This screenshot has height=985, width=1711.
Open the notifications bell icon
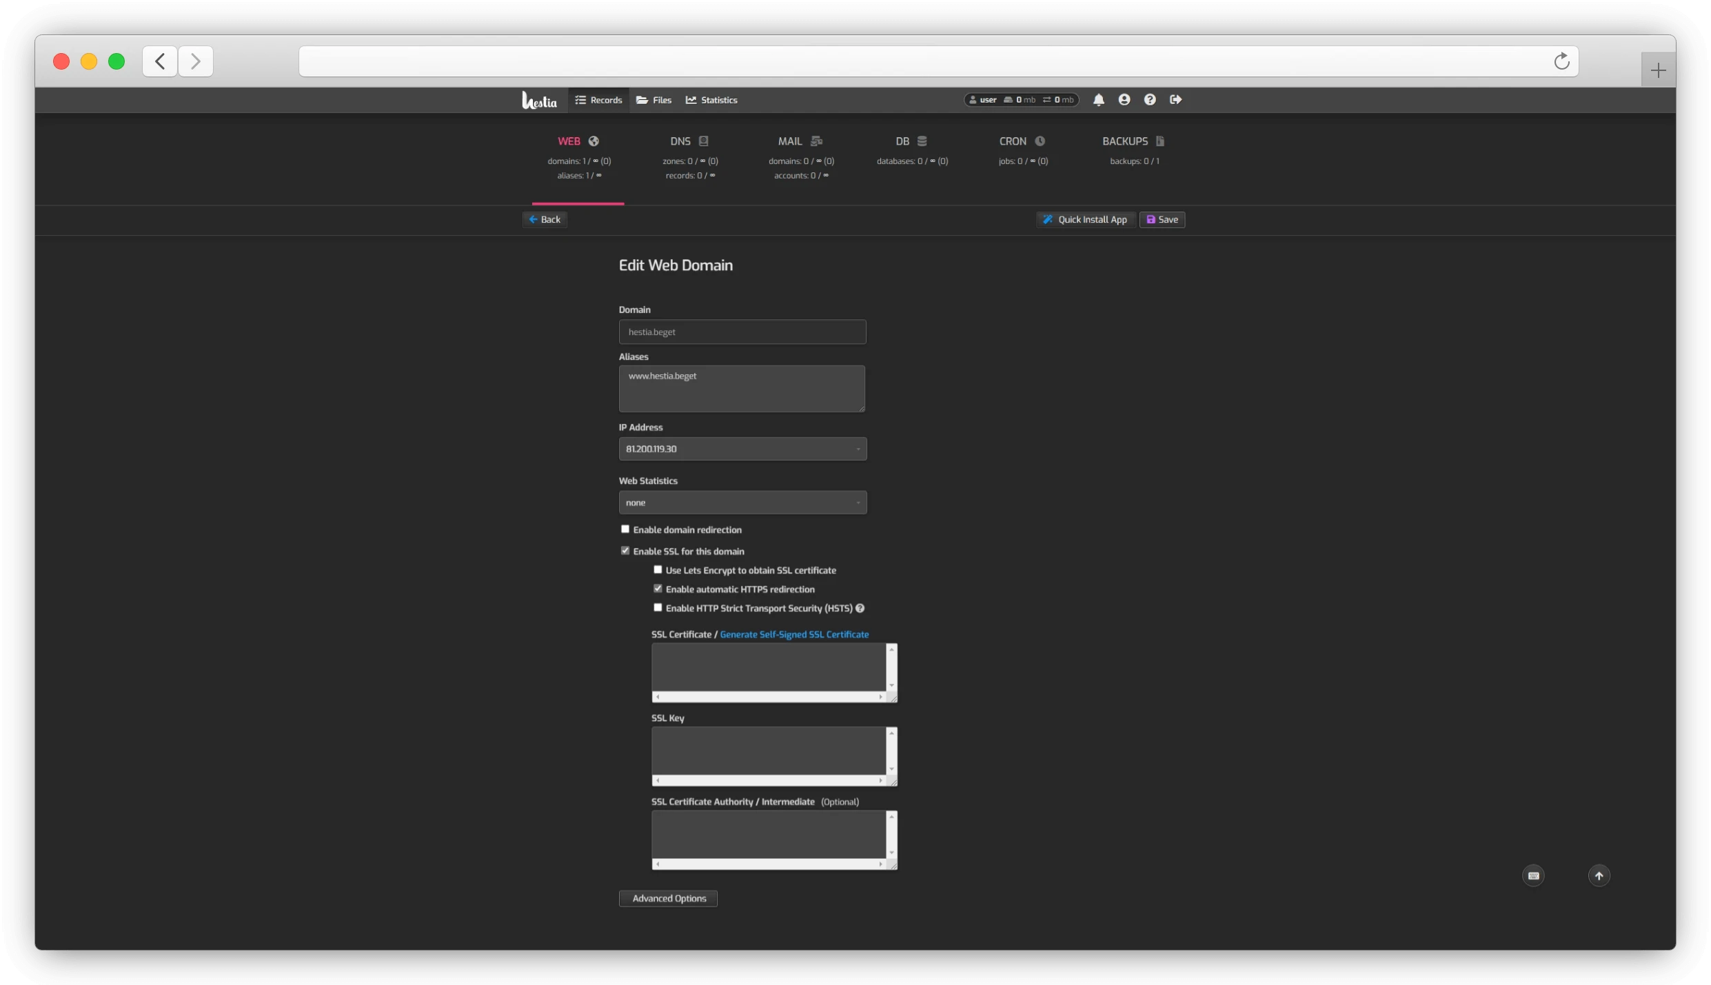pos(1098,99)
